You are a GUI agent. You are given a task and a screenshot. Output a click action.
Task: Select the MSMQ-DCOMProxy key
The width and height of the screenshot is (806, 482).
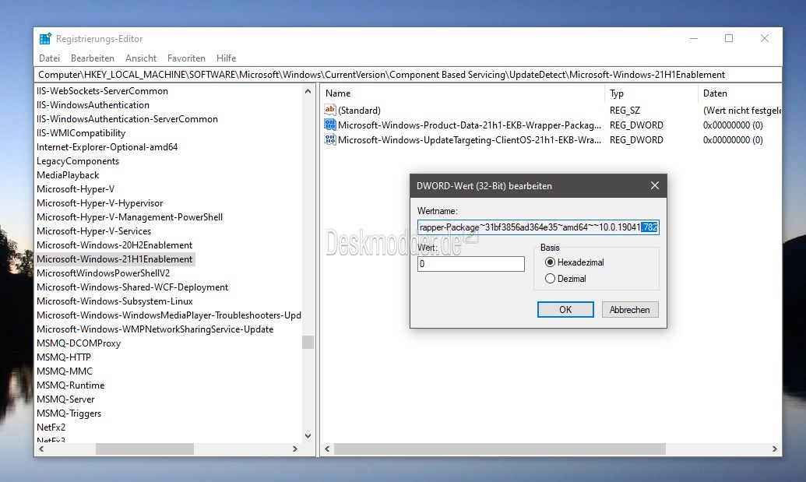pos(79,343)
